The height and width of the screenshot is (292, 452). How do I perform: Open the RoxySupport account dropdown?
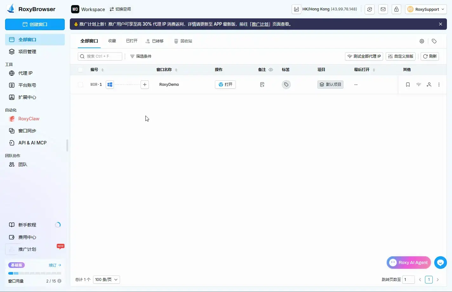pos(426,9)
